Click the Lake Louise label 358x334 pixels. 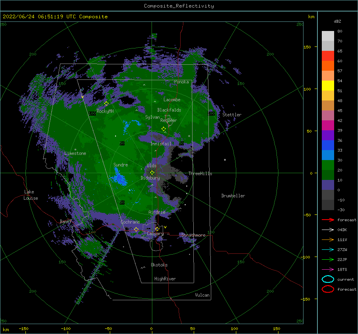pos(31,195)
